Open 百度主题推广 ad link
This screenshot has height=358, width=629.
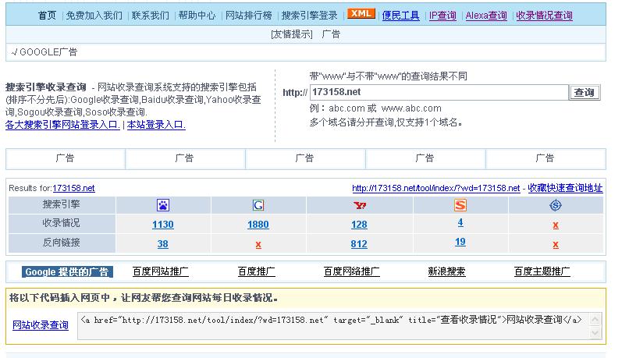tap(542, 271)
